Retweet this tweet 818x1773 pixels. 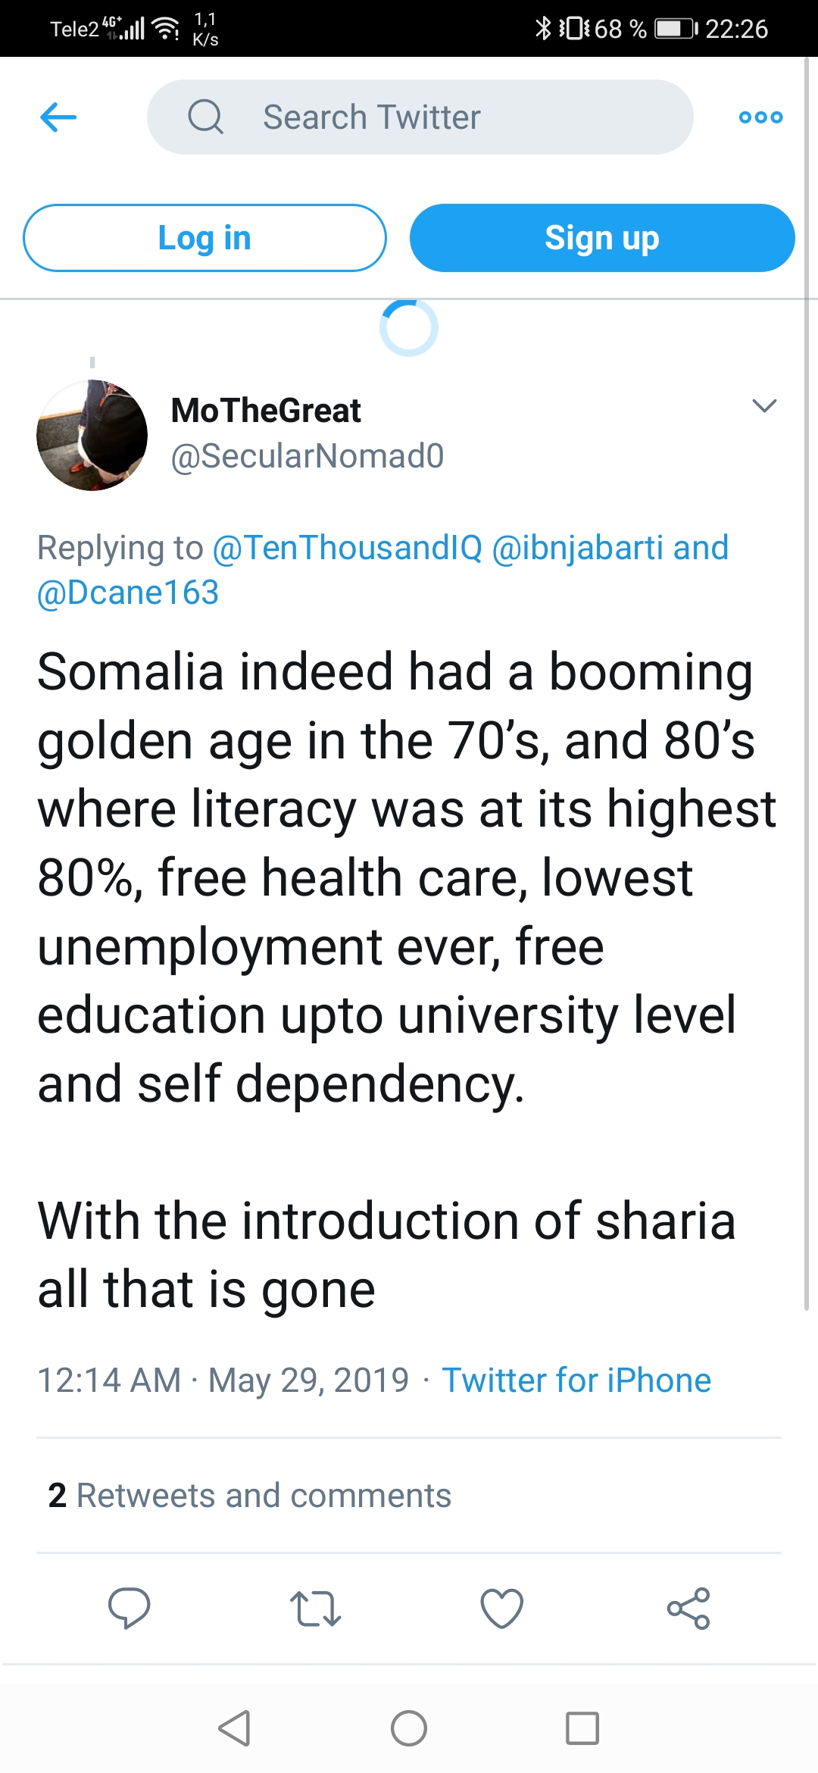315,1608
